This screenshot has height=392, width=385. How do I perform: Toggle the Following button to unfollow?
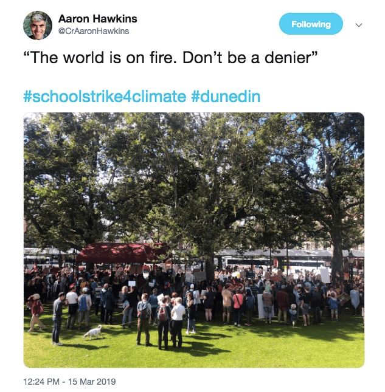tap(311, 24)
